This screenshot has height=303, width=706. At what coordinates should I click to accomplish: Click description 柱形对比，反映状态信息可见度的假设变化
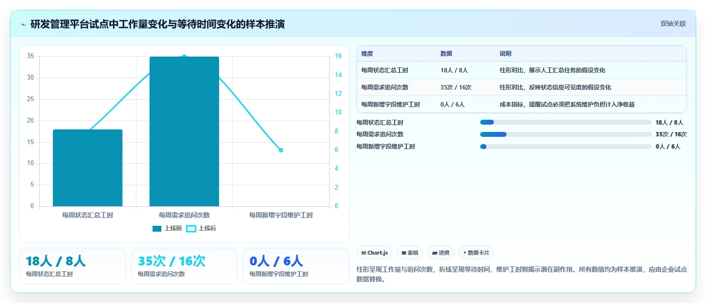[x=555, y=87]
